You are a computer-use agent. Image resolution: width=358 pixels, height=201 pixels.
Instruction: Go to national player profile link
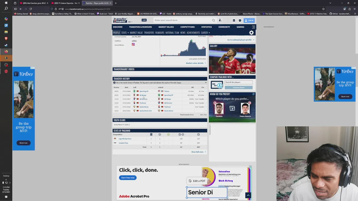coord(239,40)
